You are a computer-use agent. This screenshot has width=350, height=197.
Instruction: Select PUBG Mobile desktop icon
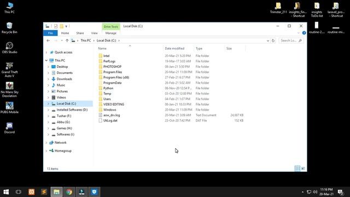[9, 108]
